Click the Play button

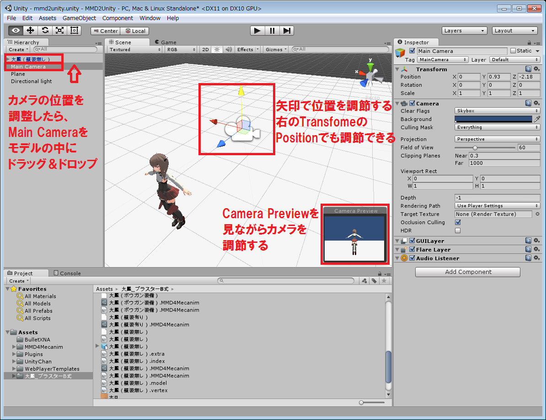[257, 31]
